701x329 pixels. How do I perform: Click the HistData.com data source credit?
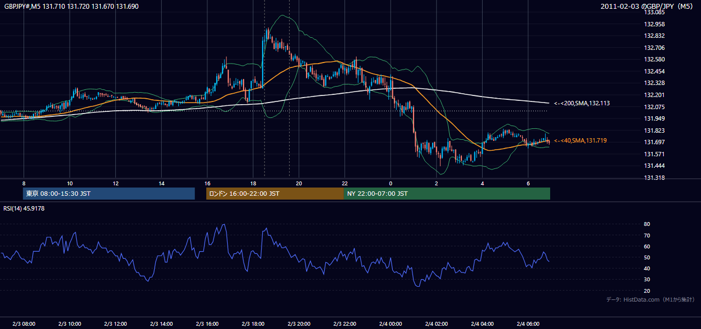[x=651, y=299]
